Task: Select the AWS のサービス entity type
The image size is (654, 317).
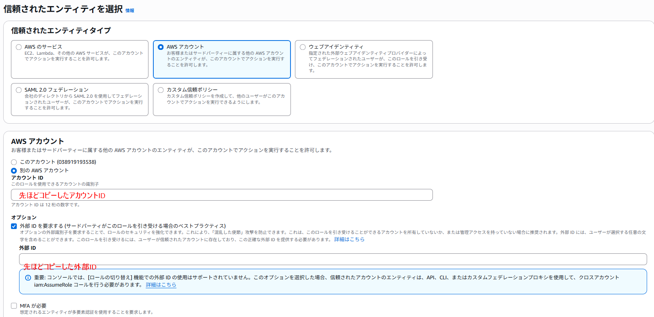Action: pos(19,47)
